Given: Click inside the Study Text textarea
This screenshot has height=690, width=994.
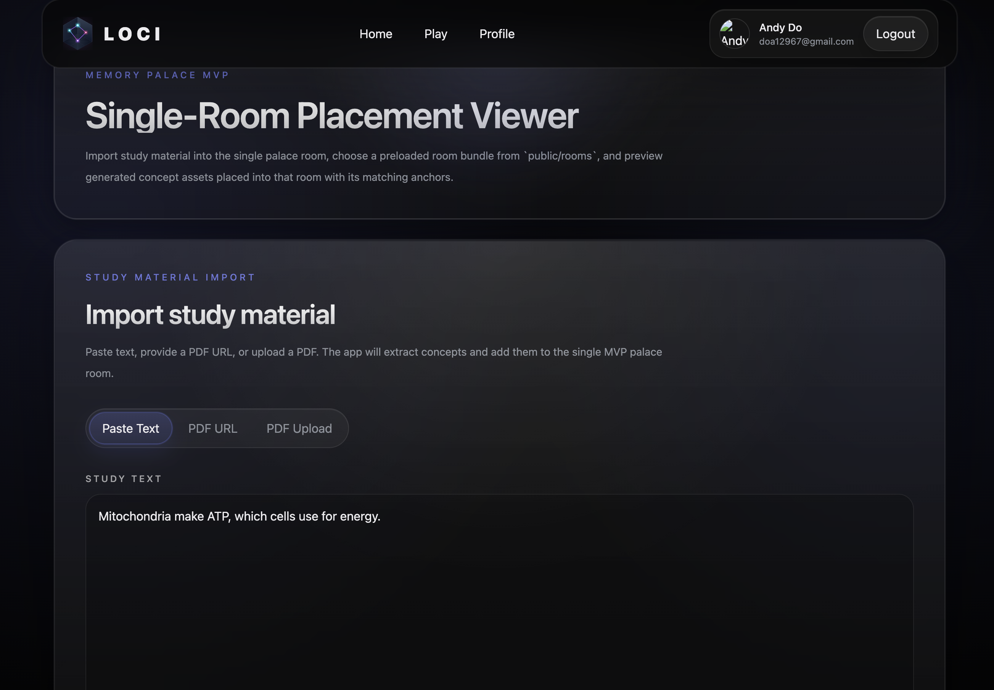Looking at the screenshot, I should point(499,605).
